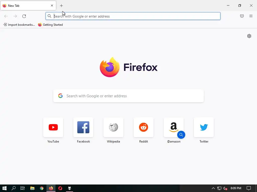Reload the current page
Viewport: 257px width, 192px height.
point(24,16)
